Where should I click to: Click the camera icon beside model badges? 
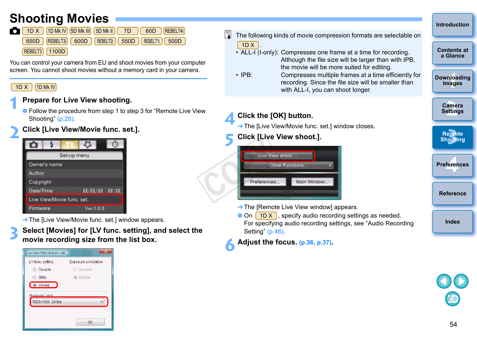(x=15, y=31)
